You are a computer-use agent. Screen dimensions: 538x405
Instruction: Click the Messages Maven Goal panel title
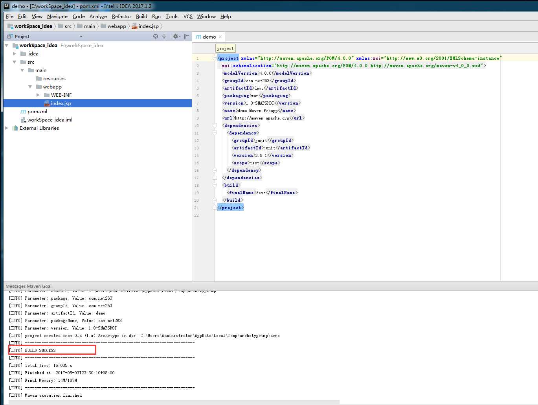pos(29,286)
